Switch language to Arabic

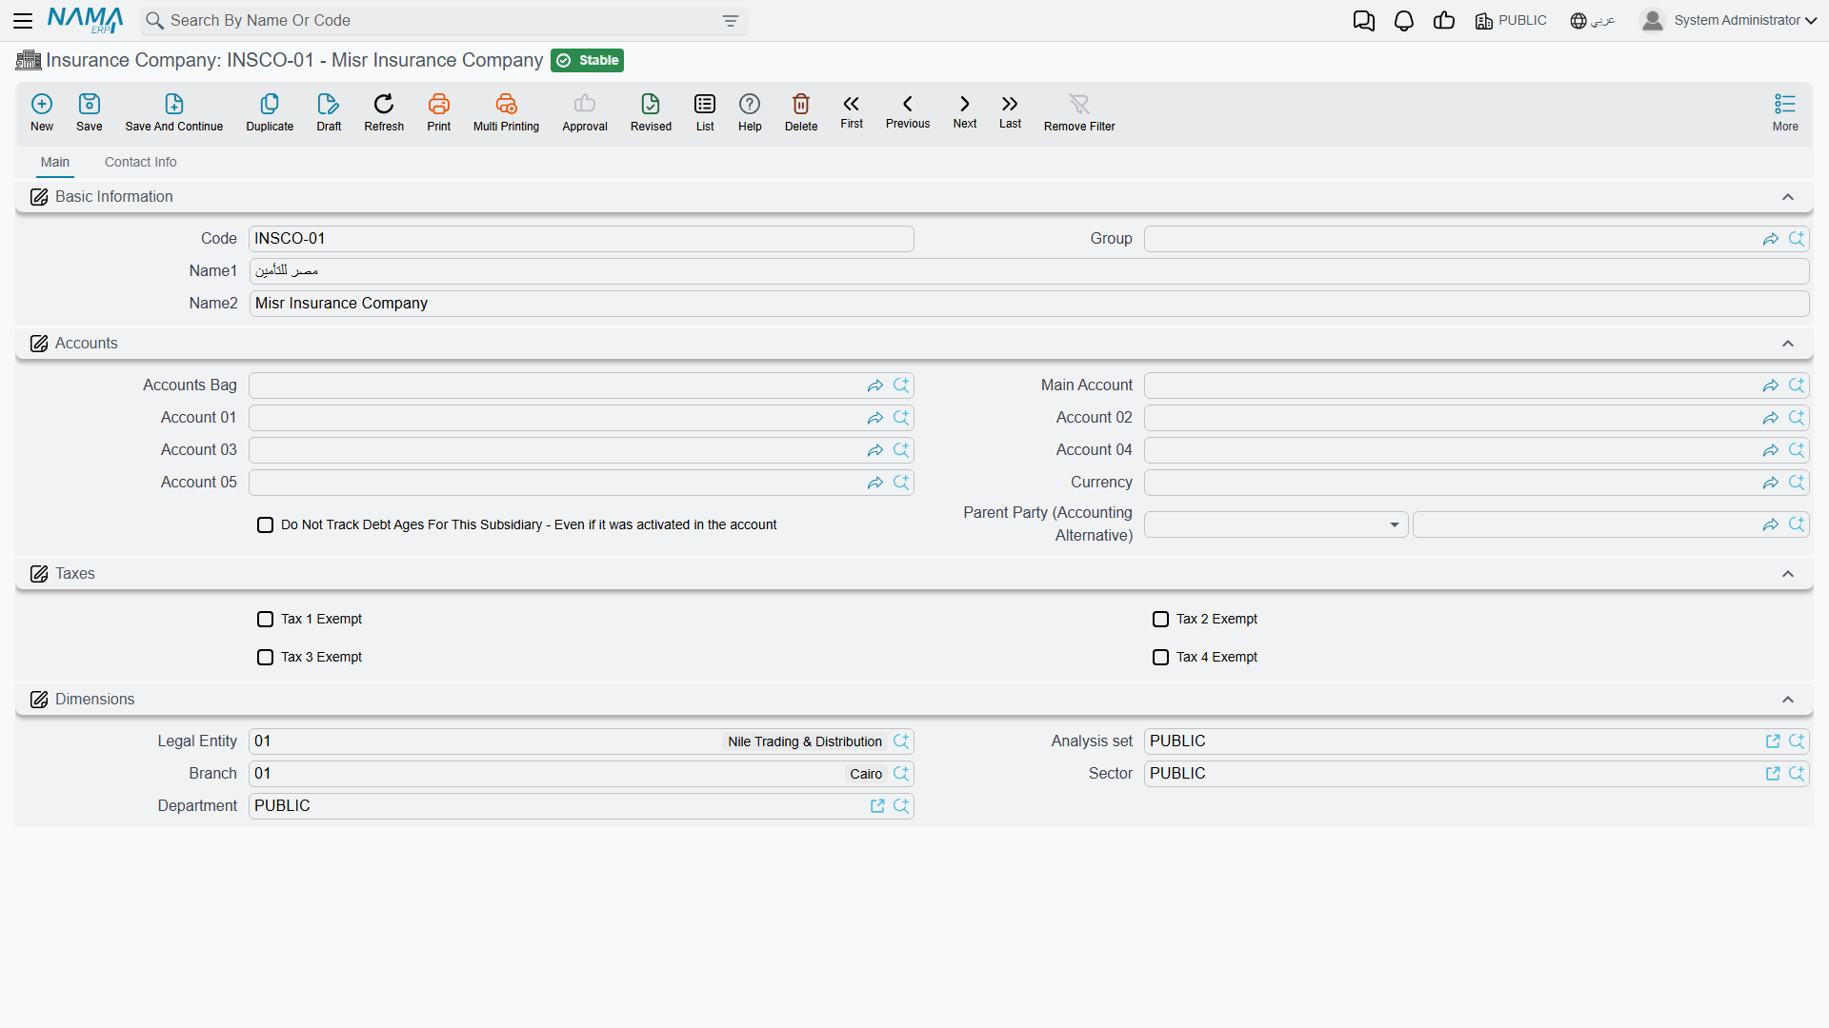pos(1592,21)
